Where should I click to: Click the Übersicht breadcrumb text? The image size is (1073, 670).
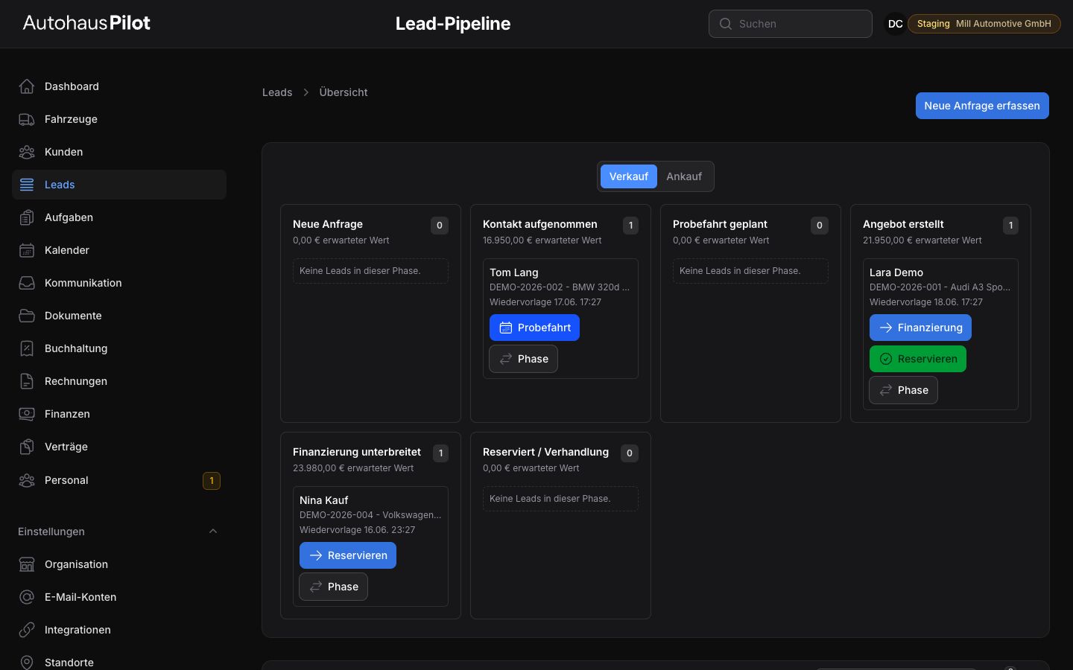[x=344, y=92]
